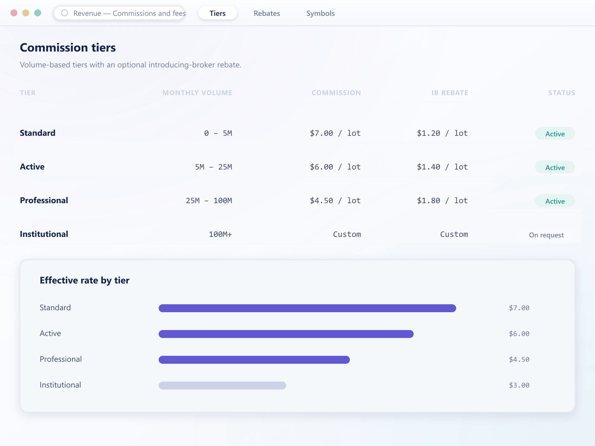595x446 pixels.
Task: Select the Active tier name in the table
Action: click(32, 167)
